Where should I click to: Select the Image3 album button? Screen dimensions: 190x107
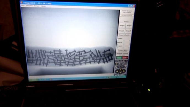(121, 31)
